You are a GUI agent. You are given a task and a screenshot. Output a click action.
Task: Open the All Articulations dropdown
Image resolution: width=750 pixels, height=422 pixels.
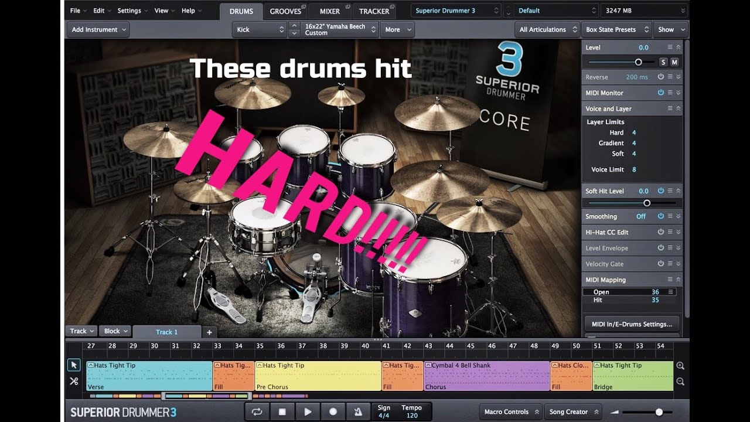tap(547, 29)
